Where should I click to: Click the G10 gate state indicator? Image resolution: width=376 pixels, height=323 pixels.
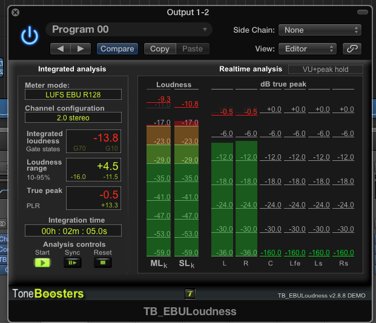coord(112,148)
